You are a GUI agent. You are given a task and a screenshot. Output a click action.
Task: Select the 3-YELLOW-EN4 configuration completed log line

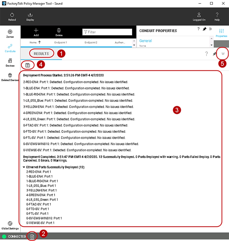tap(78, 107)
